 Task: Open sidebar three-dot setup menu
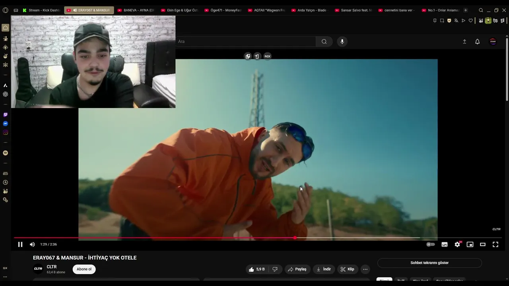pyautogui.click(x=5, y=277)
